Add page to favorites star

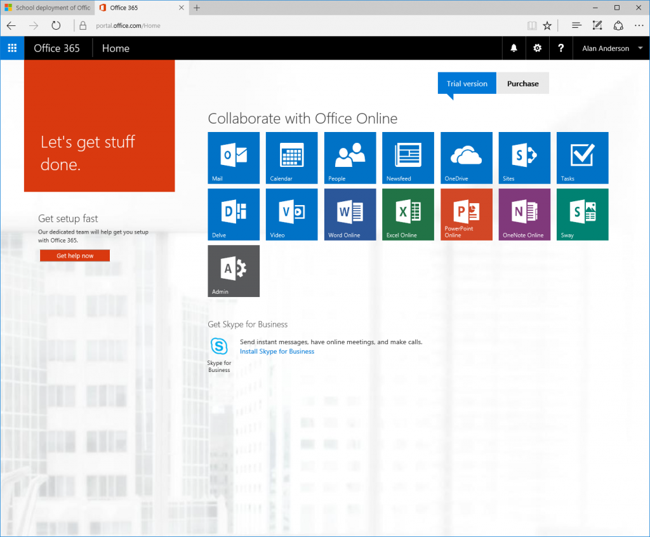547,26
